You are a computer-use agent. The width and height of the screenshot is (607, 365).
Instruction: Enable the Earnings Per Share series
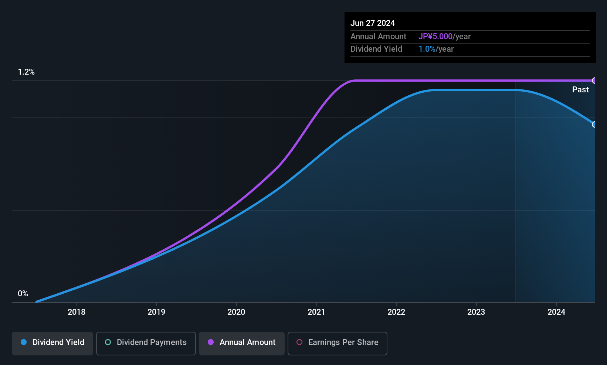click(337, 343)
